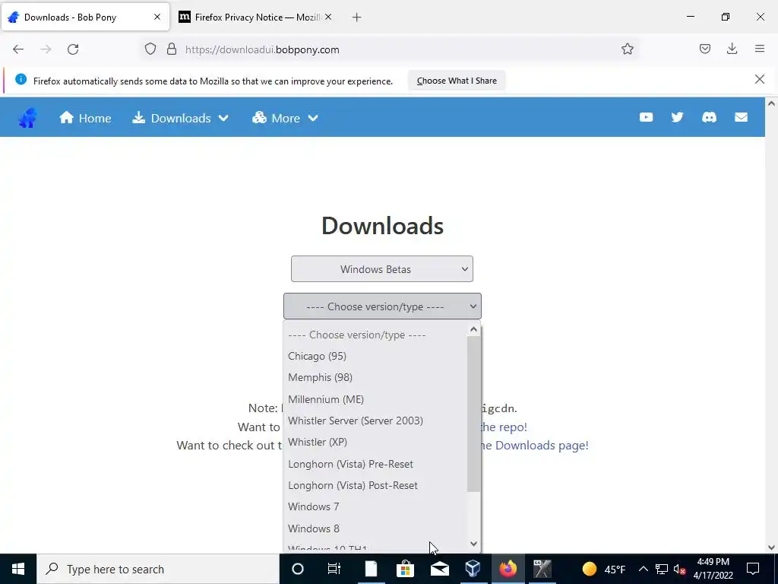Screen dimensions: 778x584
Task: Open Task View on the taskbar
Action: (334, 569)
